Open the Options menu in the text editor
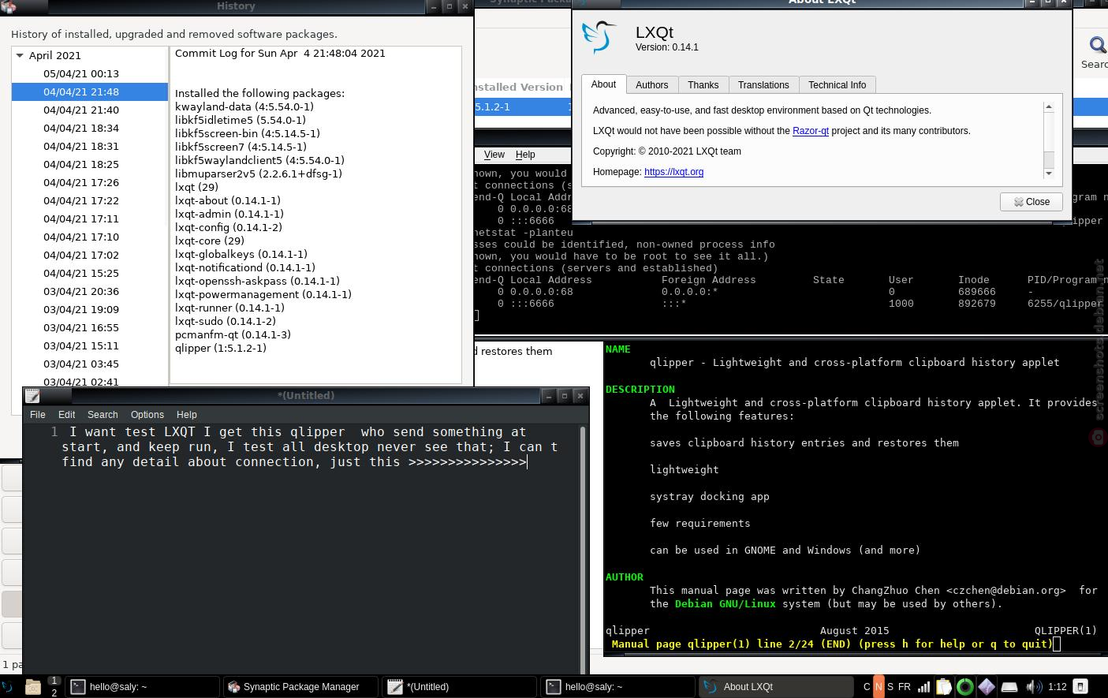Viewport: 1108px width, 698px height. coord(147,414)
